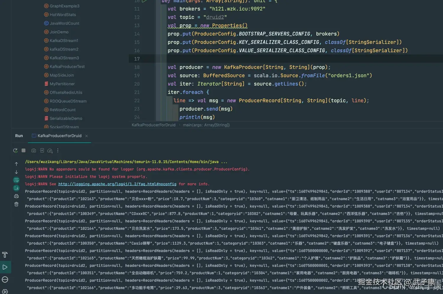
Task: Click the Run panel title label
Action: pos(19,136)
